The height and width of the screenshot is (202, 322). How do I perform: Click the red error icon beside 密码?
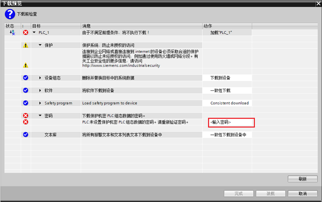(26, 115)
